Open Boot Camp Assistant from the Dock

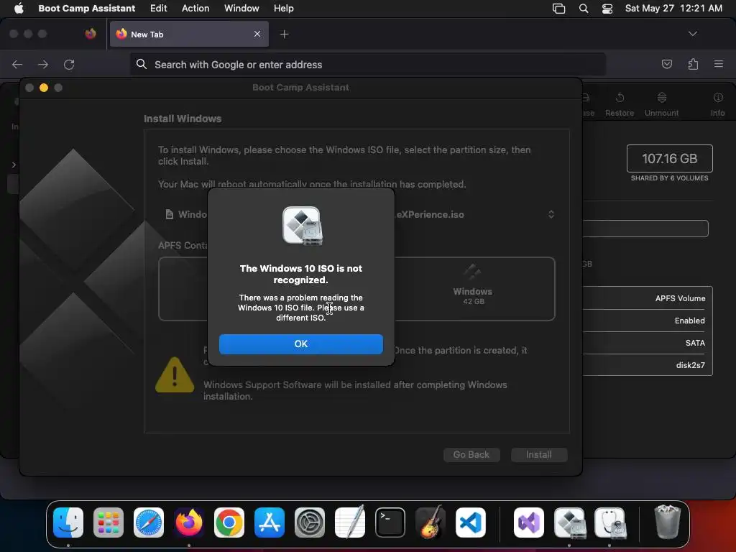tap(569, 523)
